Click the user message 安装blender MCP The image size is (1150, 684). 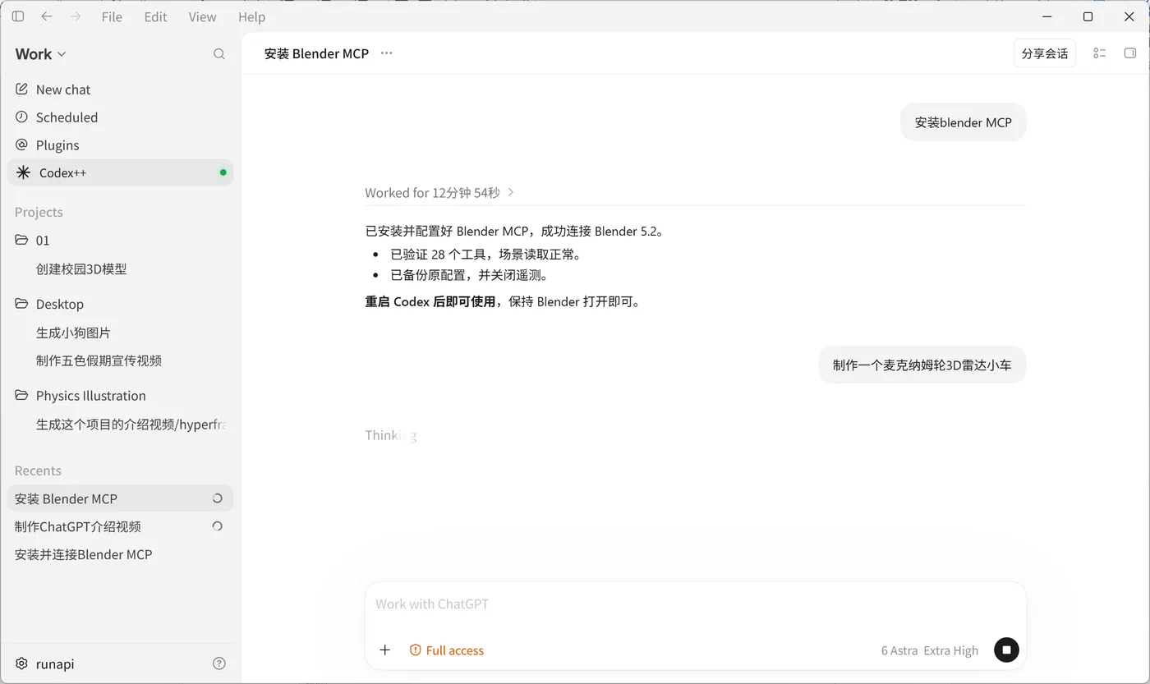point(964,122)
